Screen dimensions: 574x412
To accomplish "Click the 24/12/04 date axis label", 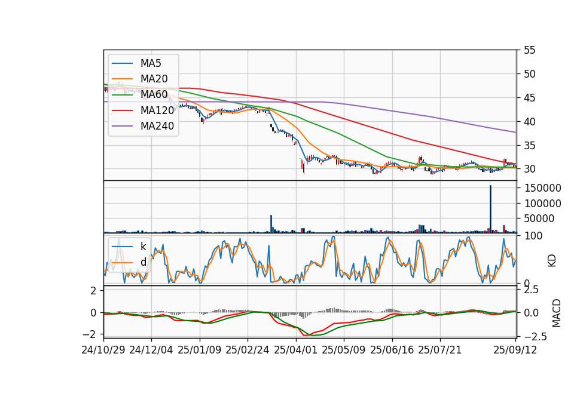I will (151, 350).
